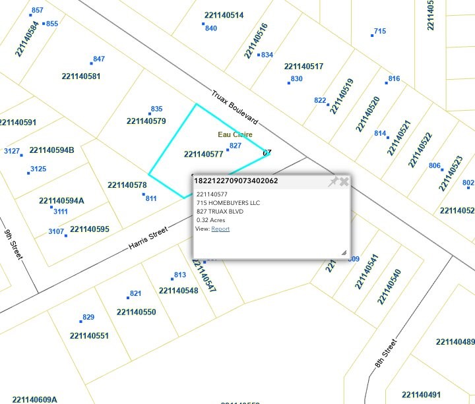The height and width of the screenshot is (404, 475).
Task: Click the address point marker 821
Action: point(127,298)
